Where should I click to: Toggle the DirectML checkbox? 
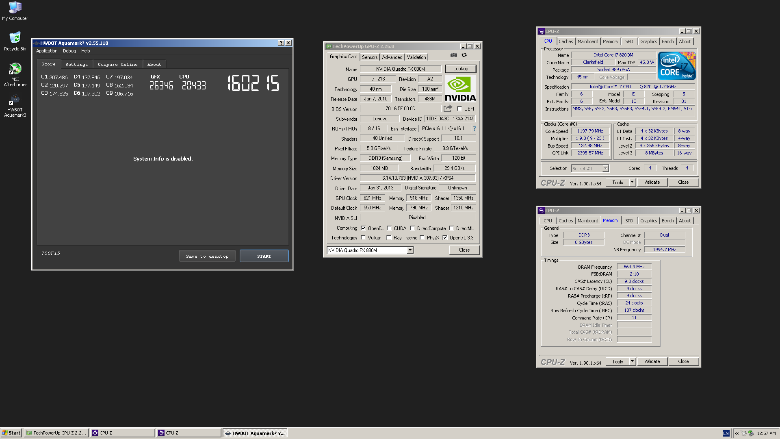451,228
